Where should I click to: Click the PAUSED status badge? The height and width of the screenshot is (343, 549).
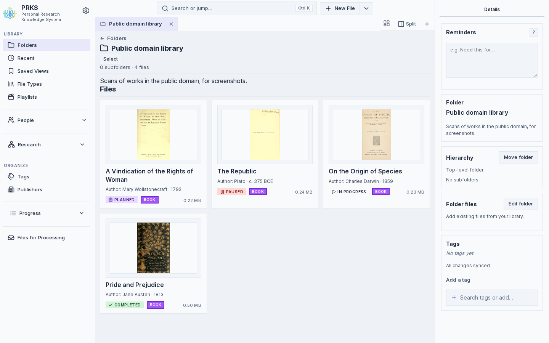231,192
